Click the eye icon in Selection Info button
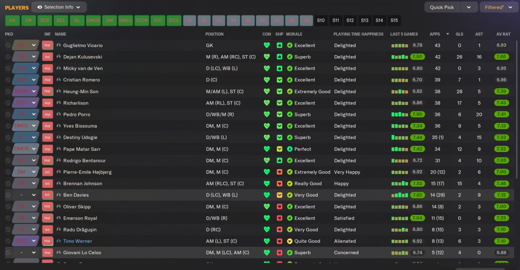Image resolution: width=520 pixels, height=270 pixels. point(39,7)
